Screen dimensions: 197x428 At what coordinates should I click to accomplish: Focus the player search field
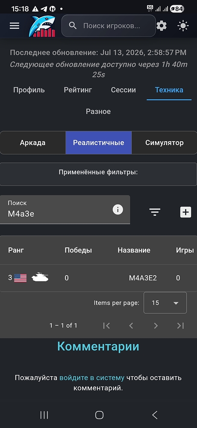coord(109,26)
